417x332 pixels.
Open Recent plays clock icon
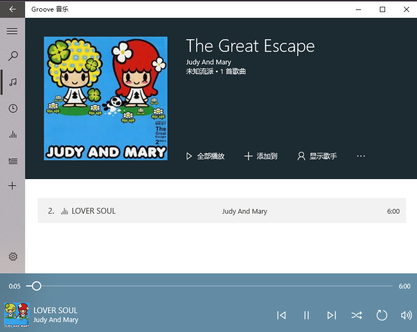(x=13, y=108)
